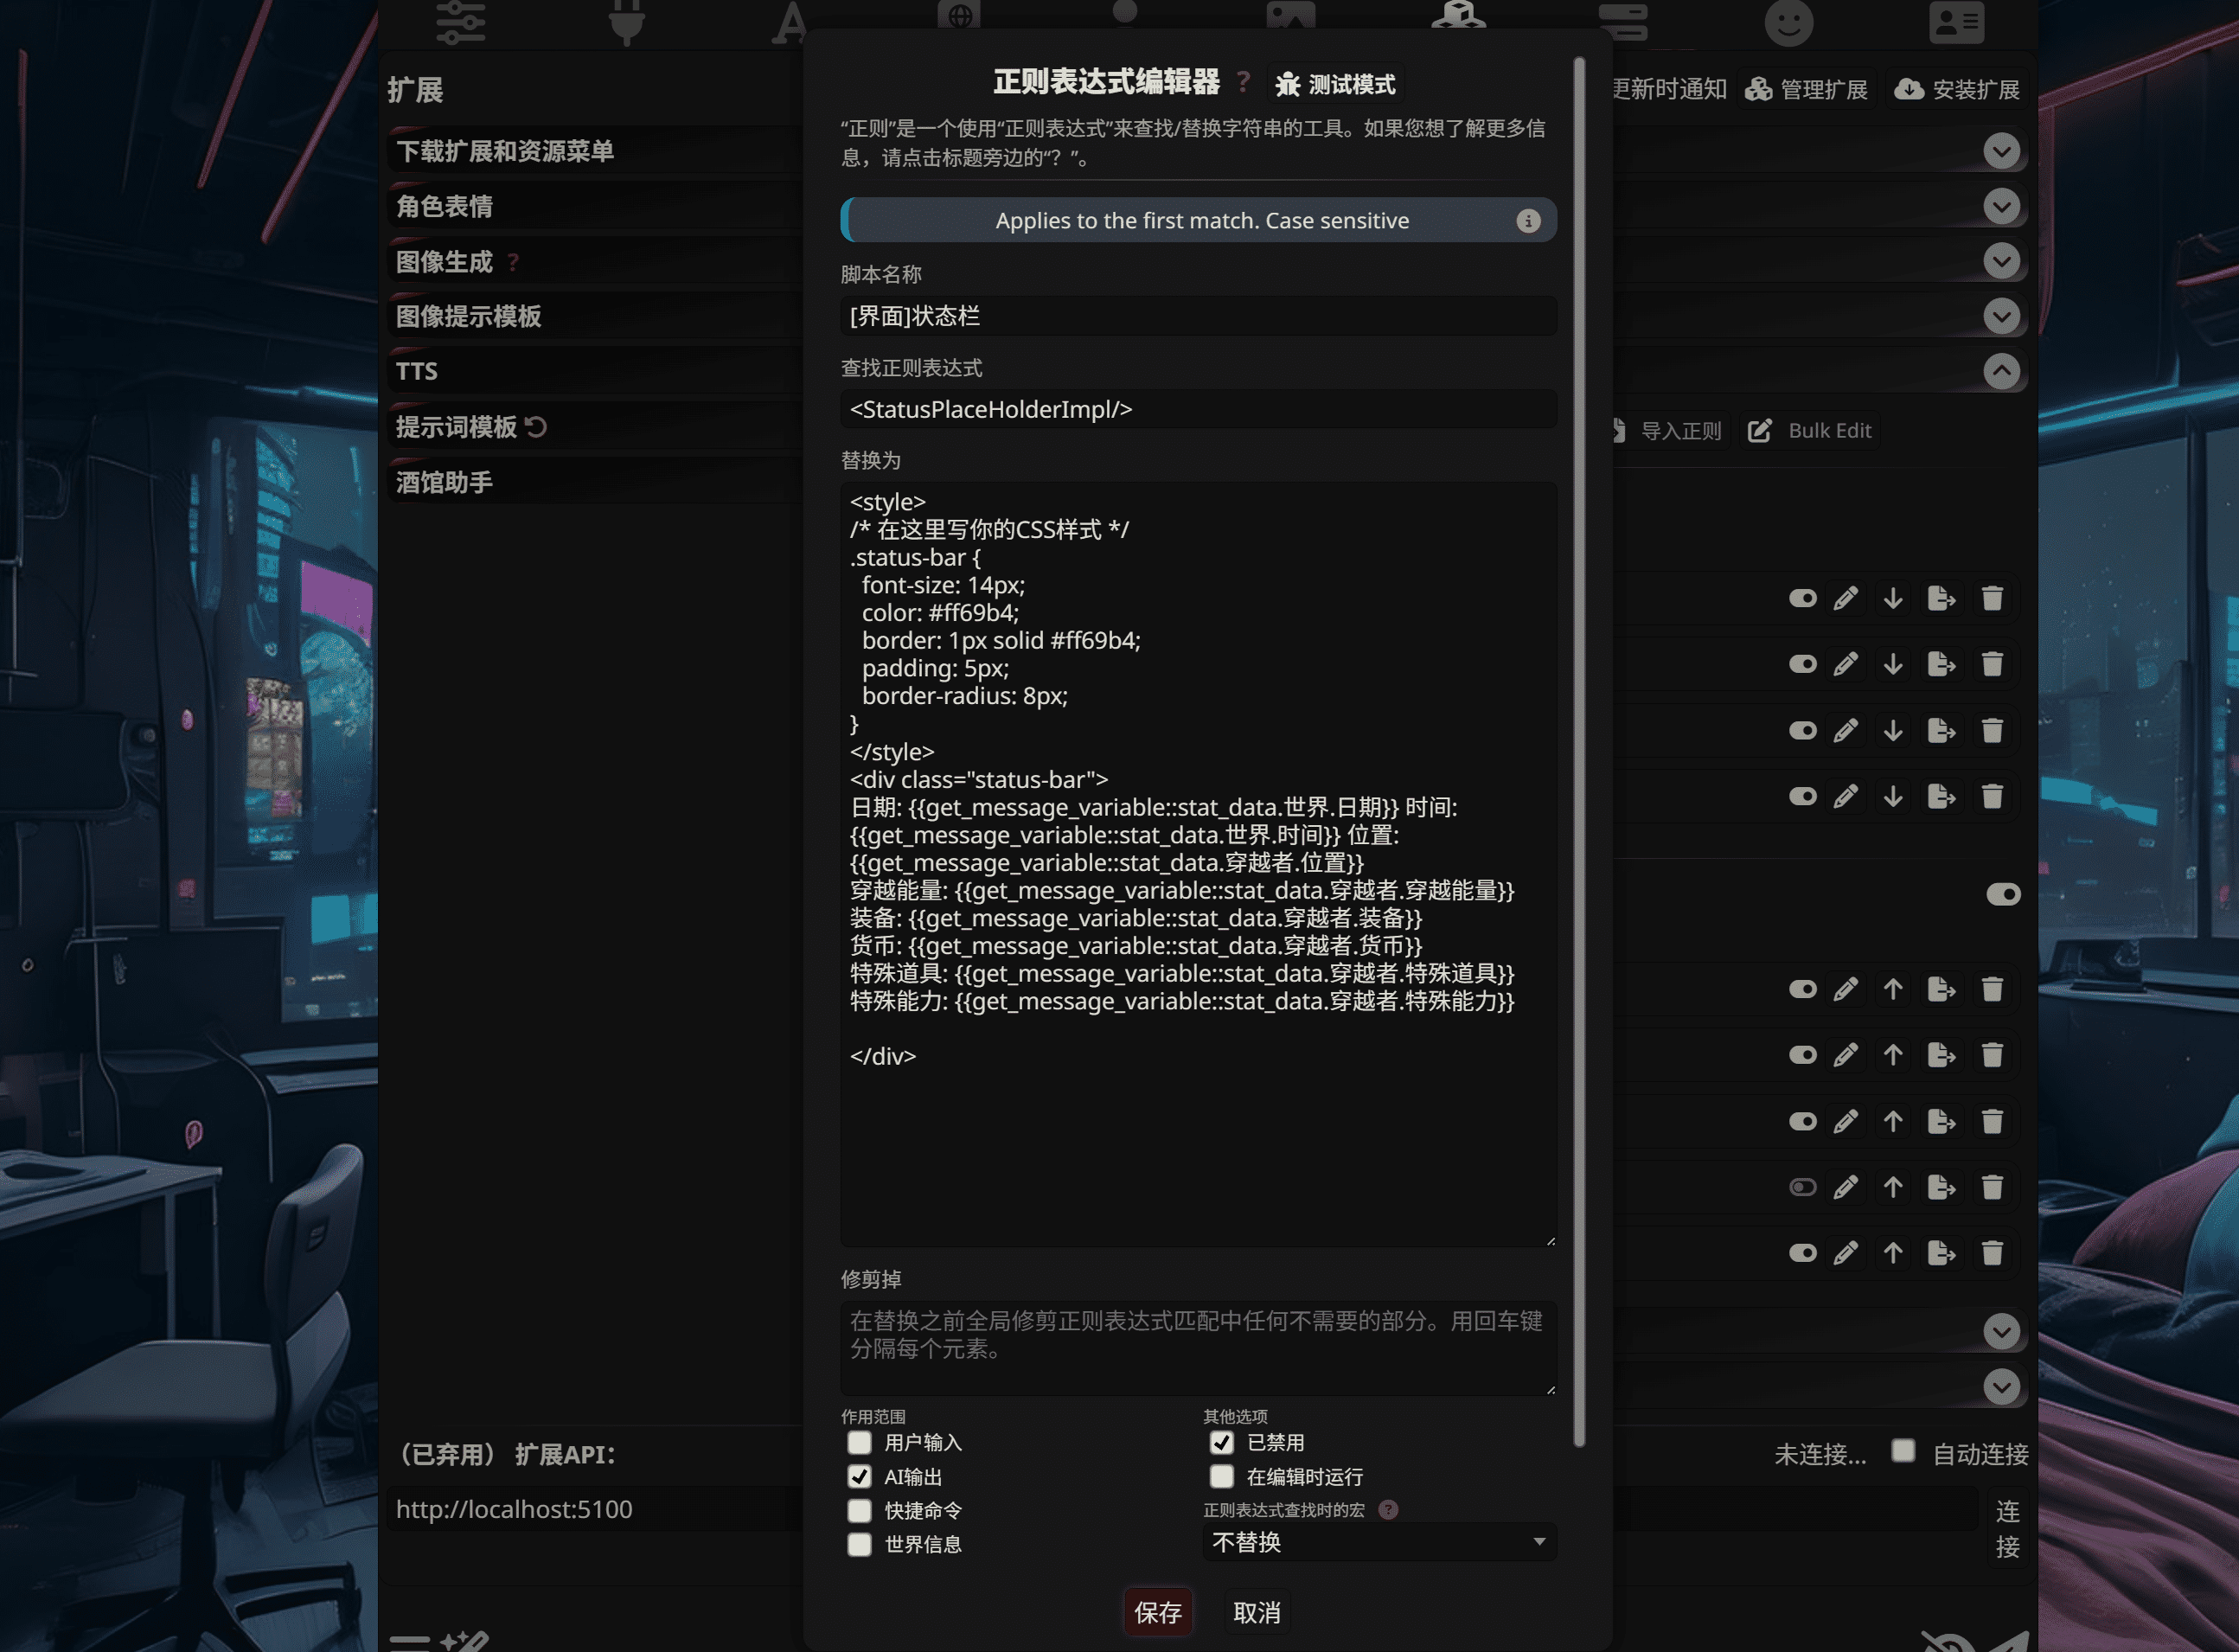
Task: Focus the 查找正则表达式 input field
Action: tap(1198, 410)
